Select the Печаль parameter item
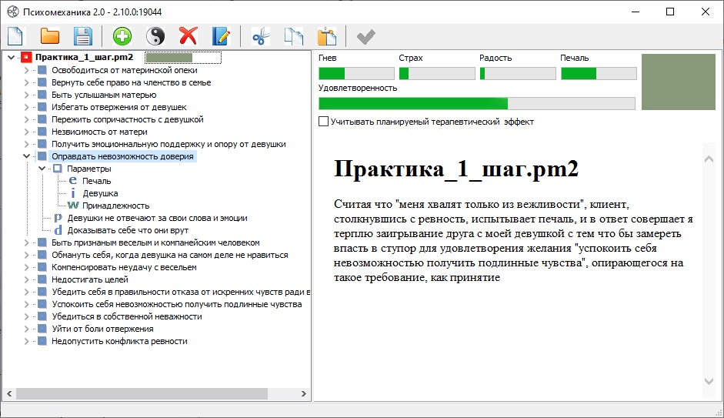The image size is (724, 418). 97,181
